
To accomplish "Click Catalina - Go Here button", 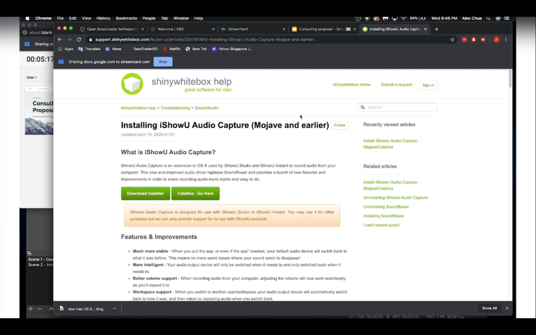I will (x=195, y=194).
